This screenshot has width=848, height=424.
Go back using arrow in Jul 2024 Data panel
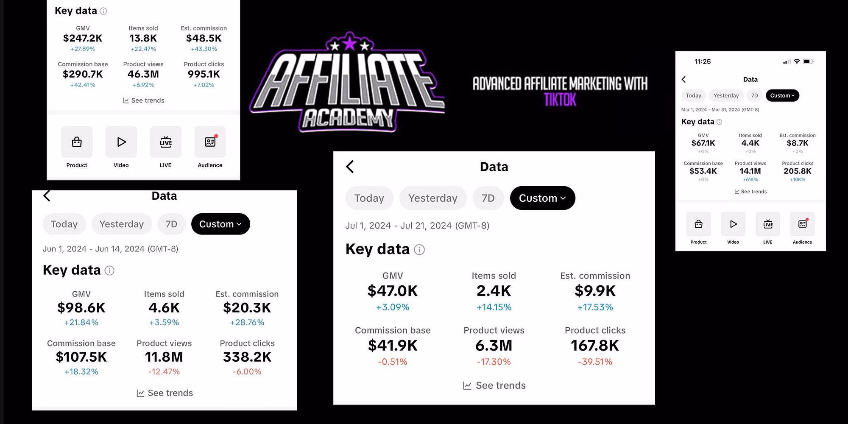click(350, 167)
